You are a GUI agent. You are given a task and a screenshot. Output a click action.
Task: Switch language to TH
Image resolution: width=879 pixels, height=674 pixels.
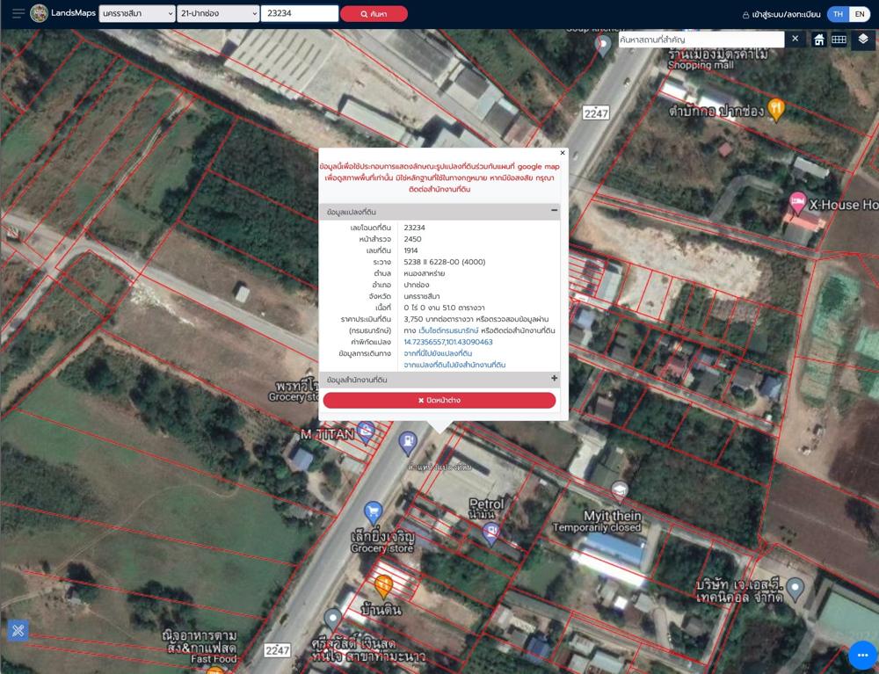pos(838,14)
